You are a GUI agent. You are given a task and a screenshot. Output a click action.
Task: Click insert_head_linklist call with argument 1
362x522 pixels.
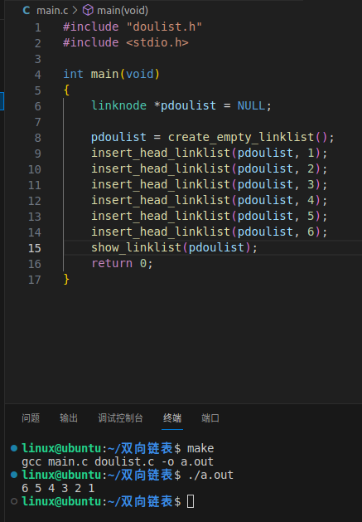tap(210, 153)
